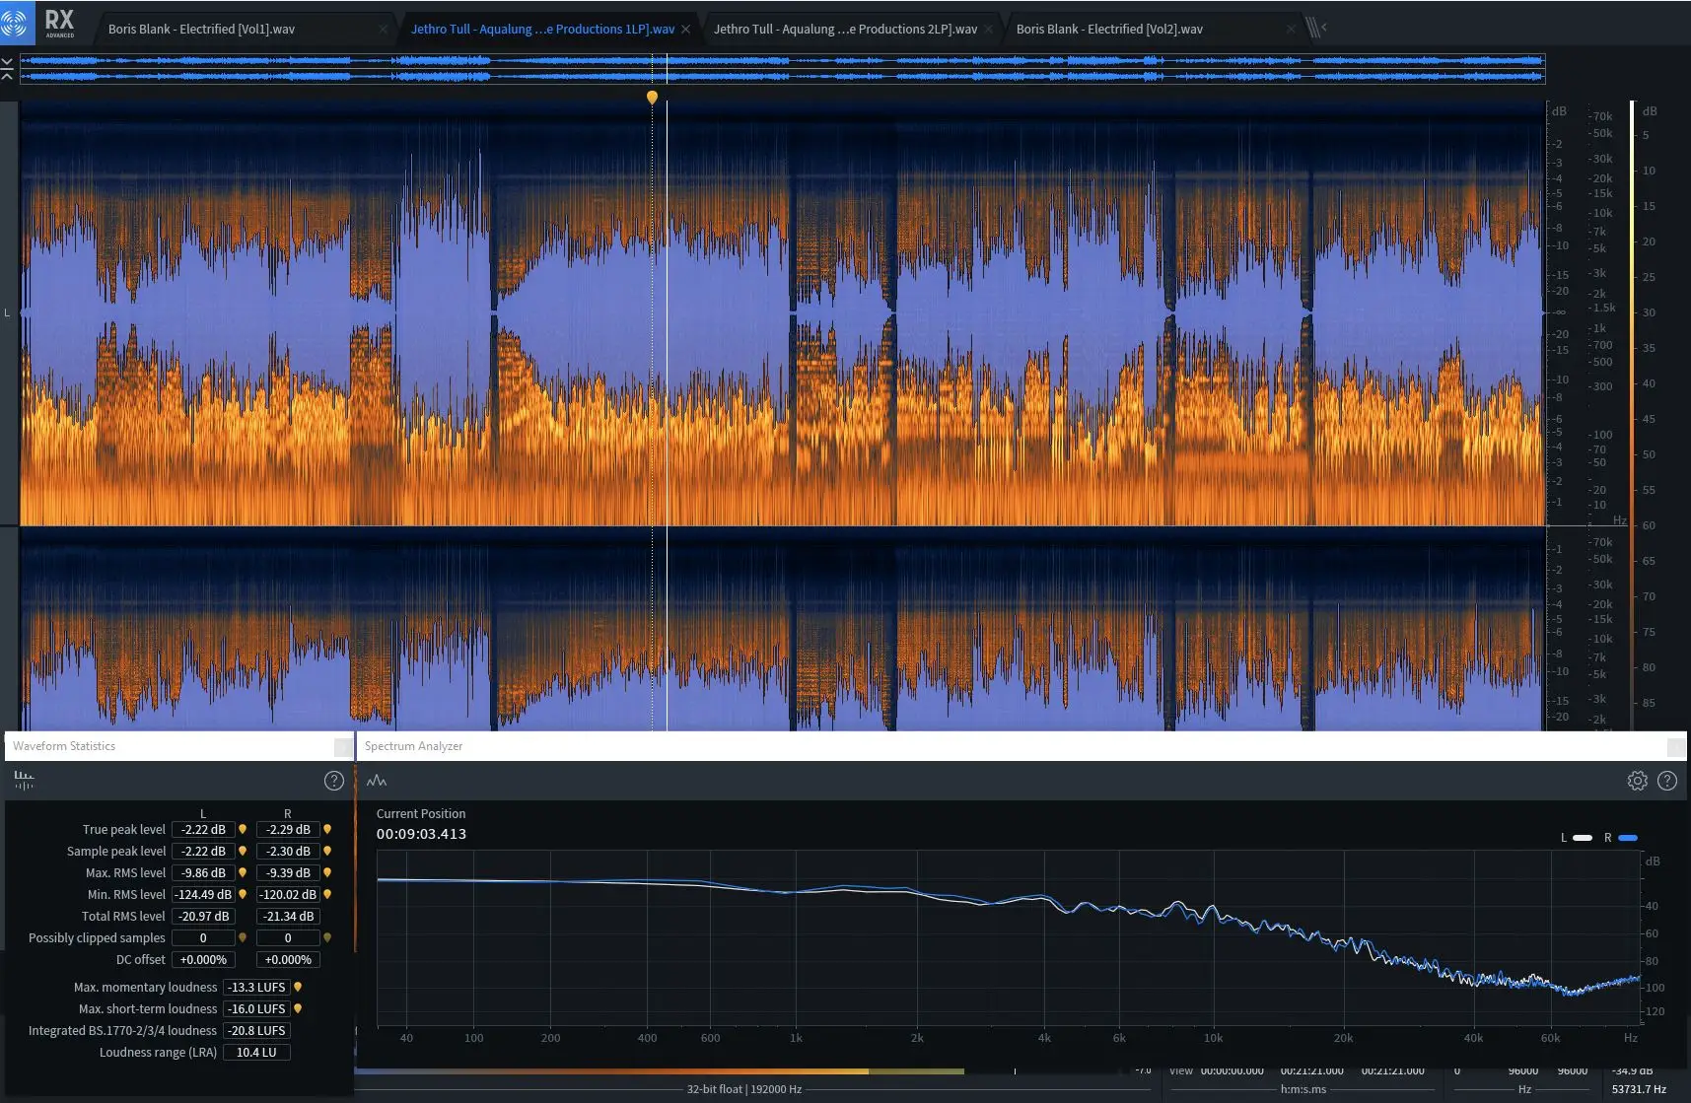This screenshot has height=1103, width=1691.
Task: Close the Waveform Statistics panel
Action: coord(343,746)
